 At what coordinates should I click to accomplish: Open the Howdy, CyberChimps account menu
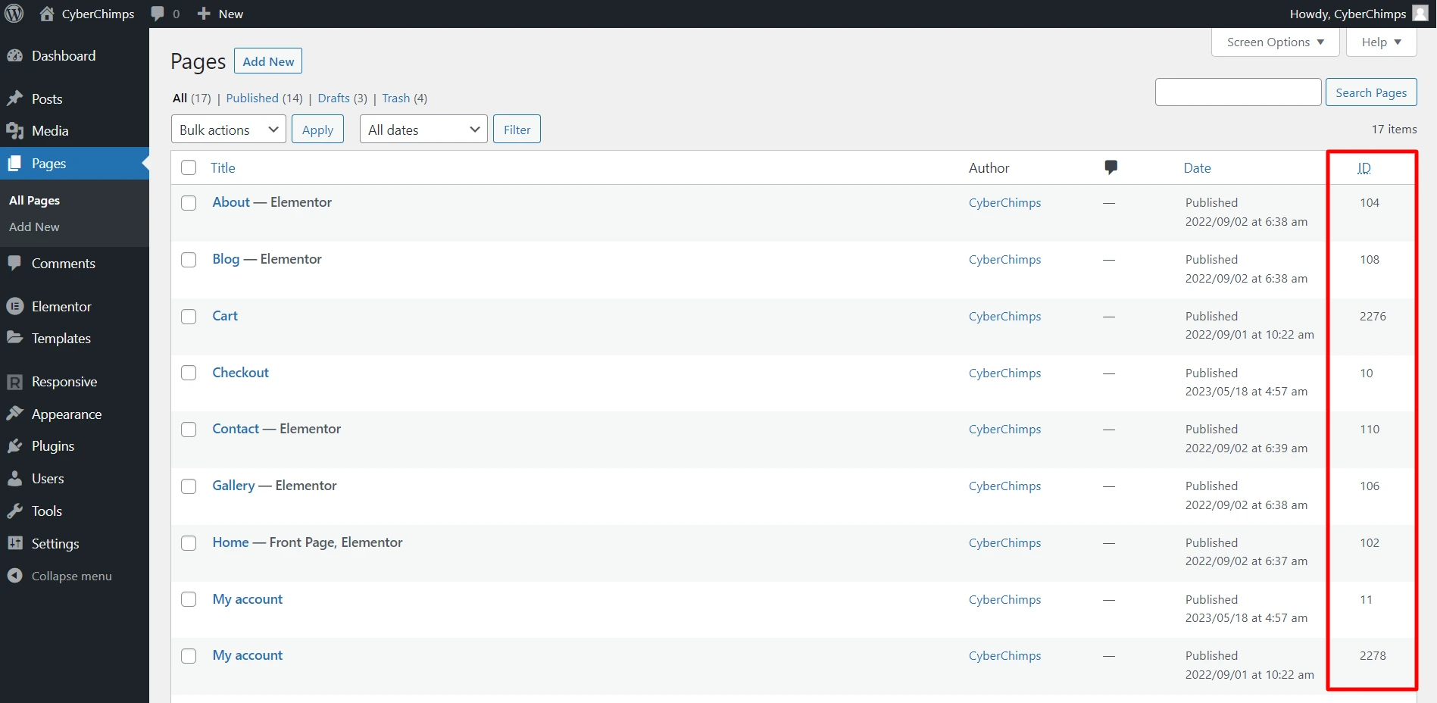pos(1359,14)
